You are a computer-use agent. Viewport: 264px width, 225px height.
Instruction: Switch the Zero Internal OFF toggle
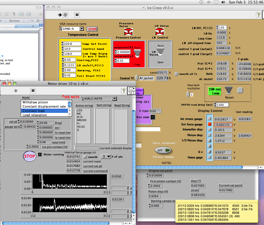click(163, 150)
